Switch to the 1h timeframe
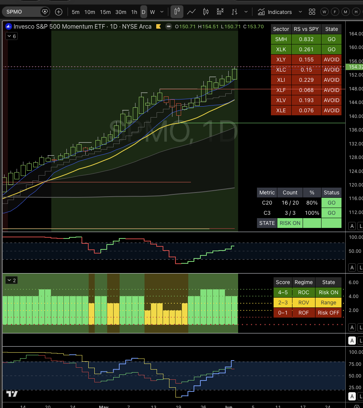The height and width of the screenshot is (408, 363). (x=134, y=12)
